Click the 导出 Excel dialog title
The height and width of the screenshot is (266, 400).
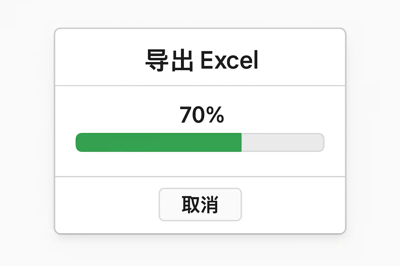pos(202,60)
